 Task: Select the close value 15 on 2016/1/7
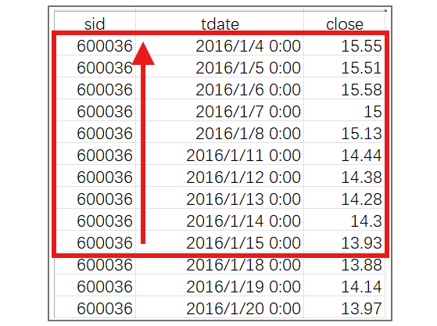(x=345, y=110)
